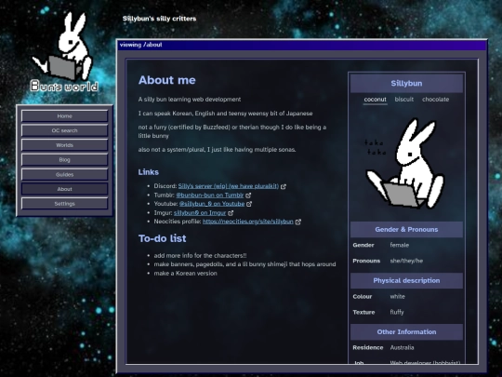This screenshot has height=377, width=502.
Task: Open @bunbun-bun on Tumblr link
Action: click(210, 195)
